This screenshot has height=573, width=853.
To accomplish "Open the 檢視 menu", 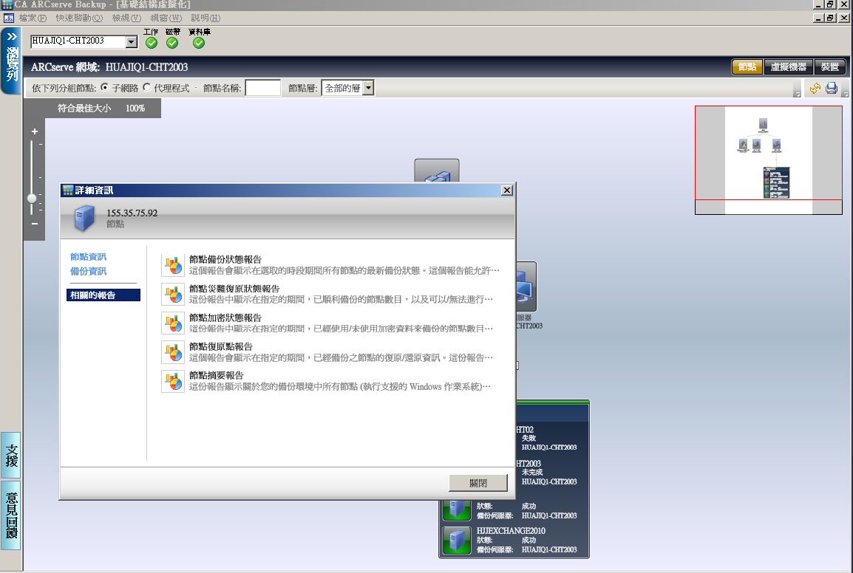I will click(126, 18).
